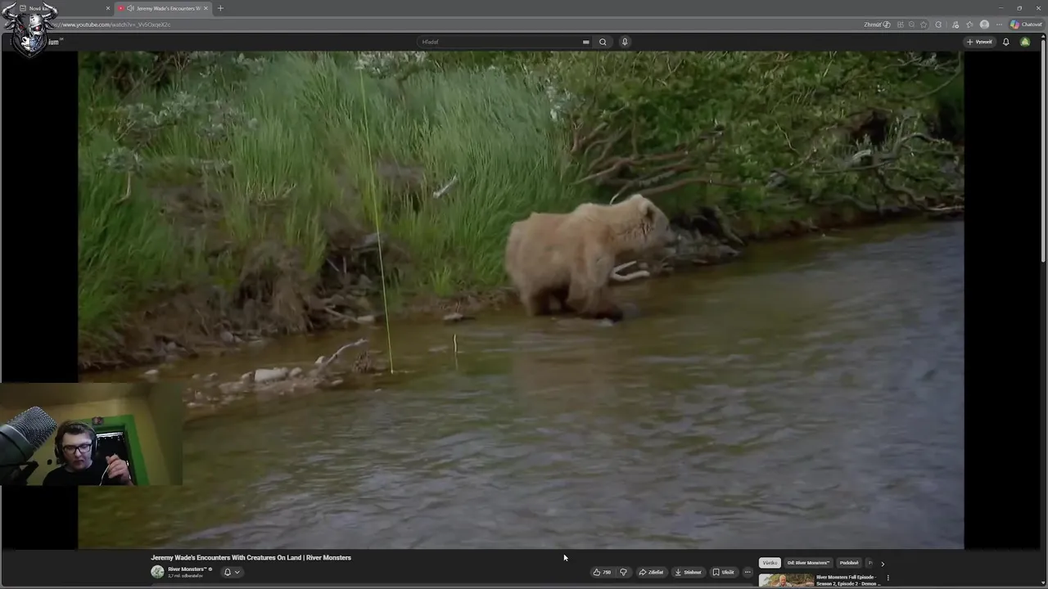1048x589 pixels.
Task: Close the Jeremy Wade's Encounters tab
Action: coord(206,8)
